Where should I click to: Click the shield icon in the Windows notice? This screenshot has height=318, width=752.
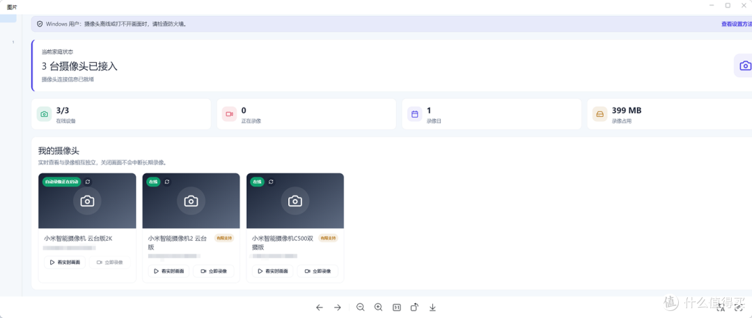click(x=40, y=24)
